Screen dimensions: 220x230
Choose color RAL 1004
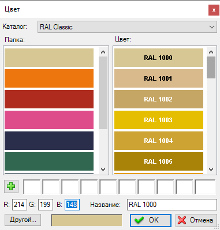point(159,141)
